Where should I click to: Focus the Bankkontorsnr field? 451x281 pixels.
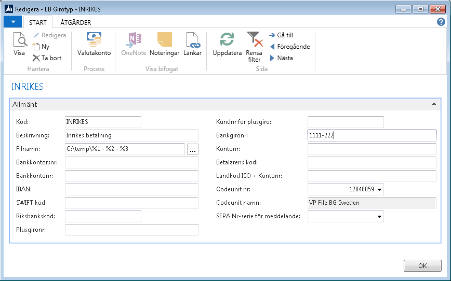tap(132, 162)
